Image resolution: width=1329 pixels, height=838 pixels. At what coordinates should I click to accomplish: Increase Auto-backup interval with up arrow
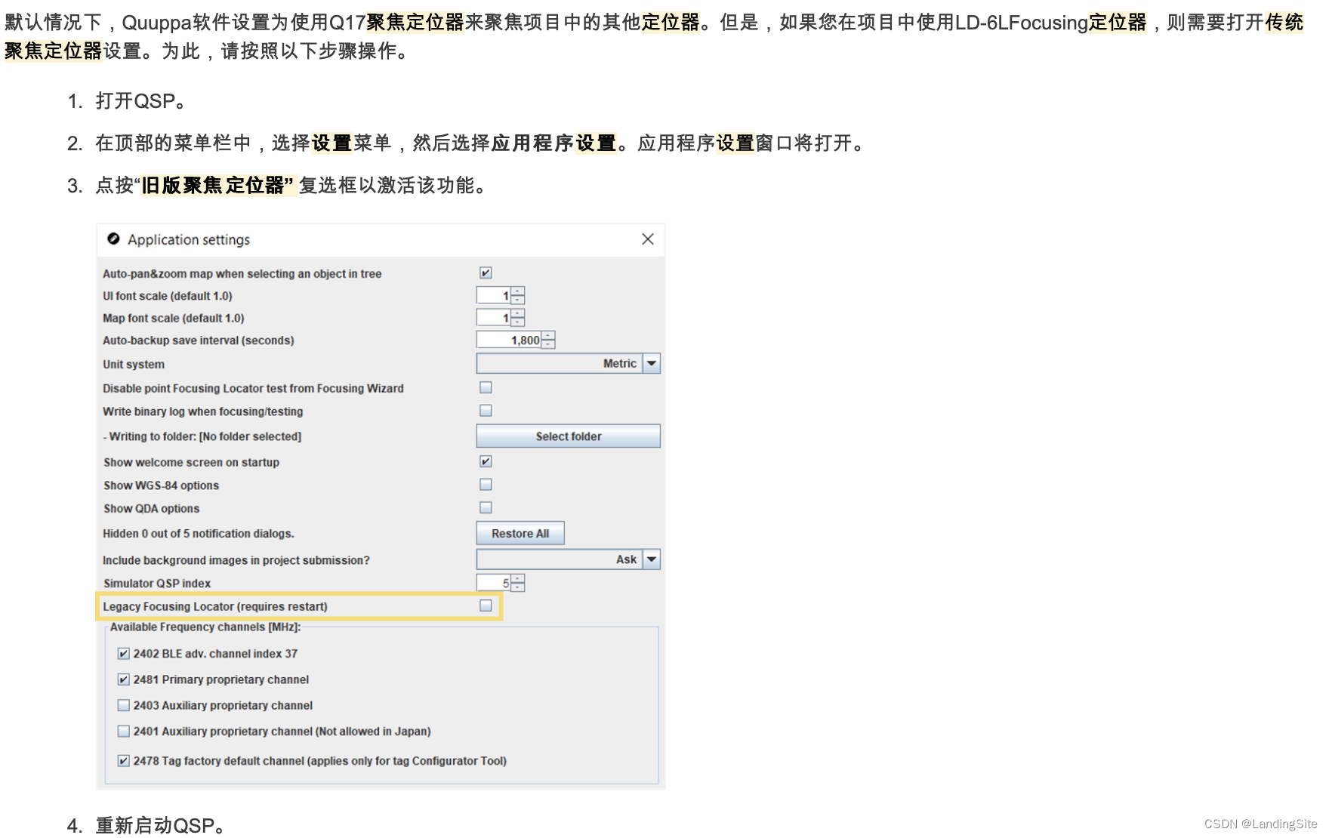tap(548, 335)
